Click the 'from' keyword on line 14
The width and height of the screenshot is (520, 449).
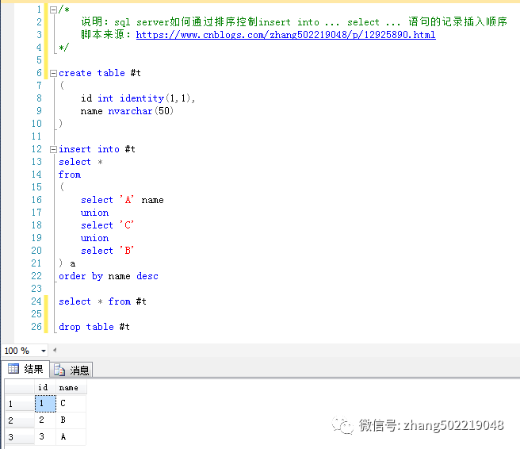click(70, 175)
